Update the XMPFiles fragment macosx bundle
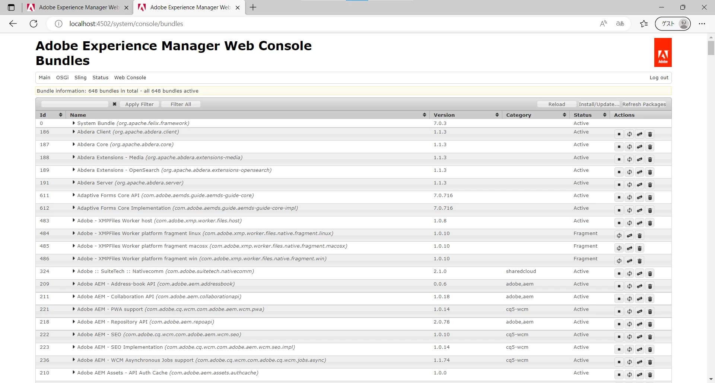 click(x=629, y=248)
